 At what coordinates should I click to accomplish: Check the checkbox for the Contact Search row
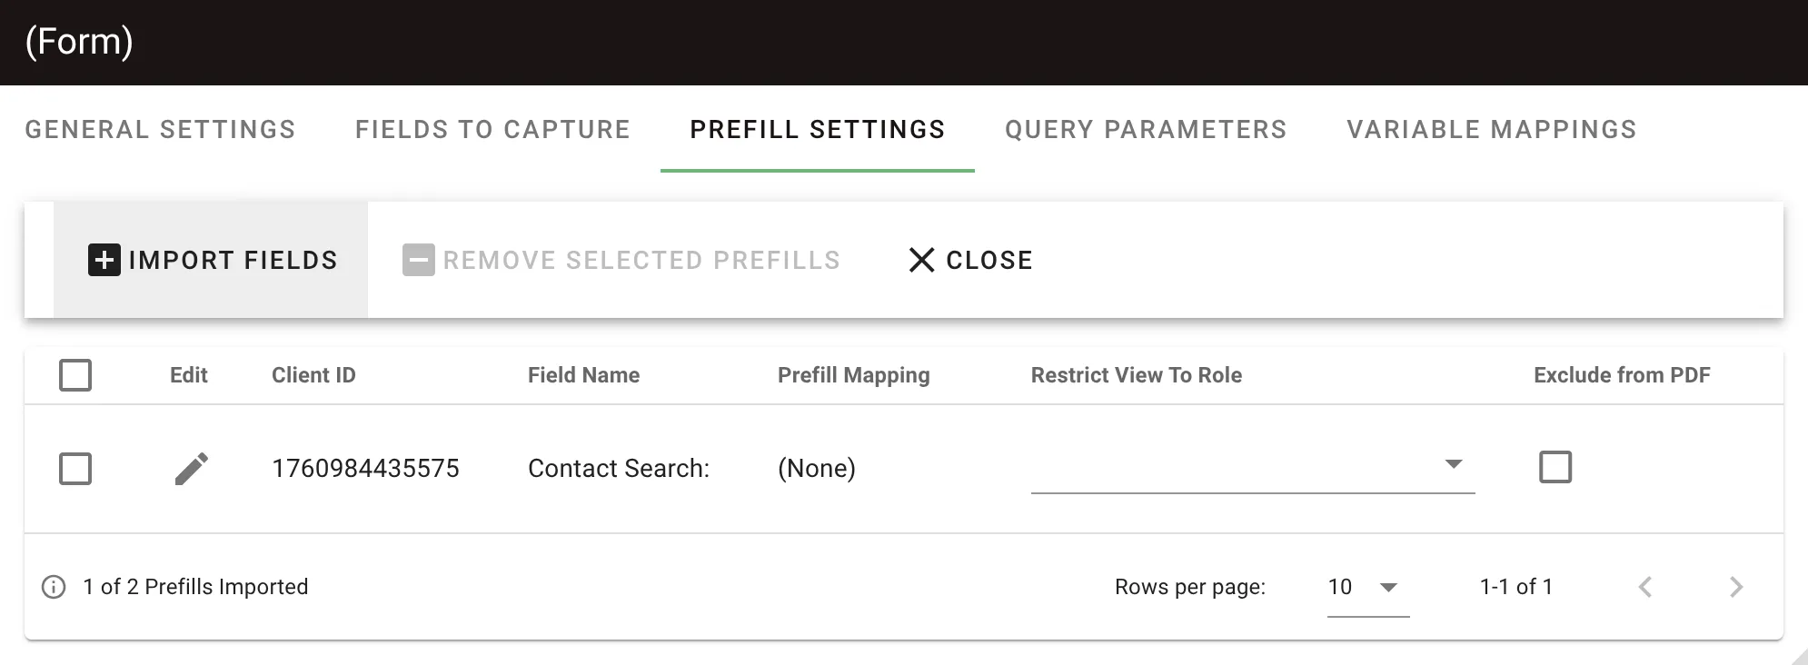[75, 469]
